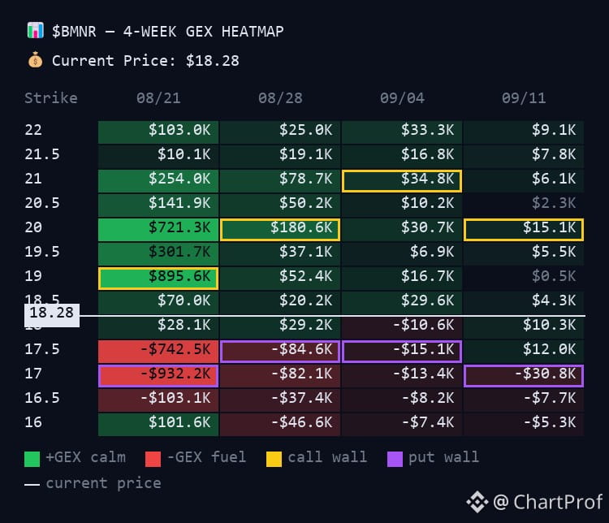Select the -$10.6K cell in 09/04 column
This screenshot has height=523, width=609.
pyautogui.click(x=402, y=327)
